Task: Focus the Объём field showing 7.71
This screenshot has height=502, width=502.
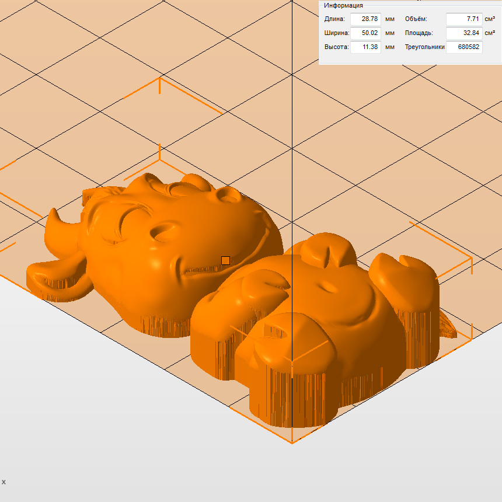Action: [x=464, y=19]
